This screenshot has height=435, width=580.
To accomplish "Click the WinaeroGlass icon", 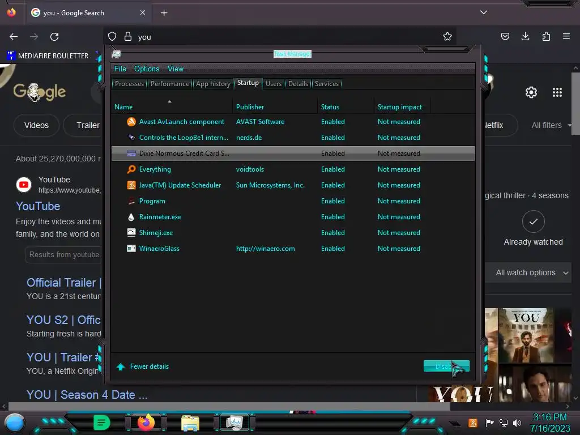I will click(x=131, y=249).
